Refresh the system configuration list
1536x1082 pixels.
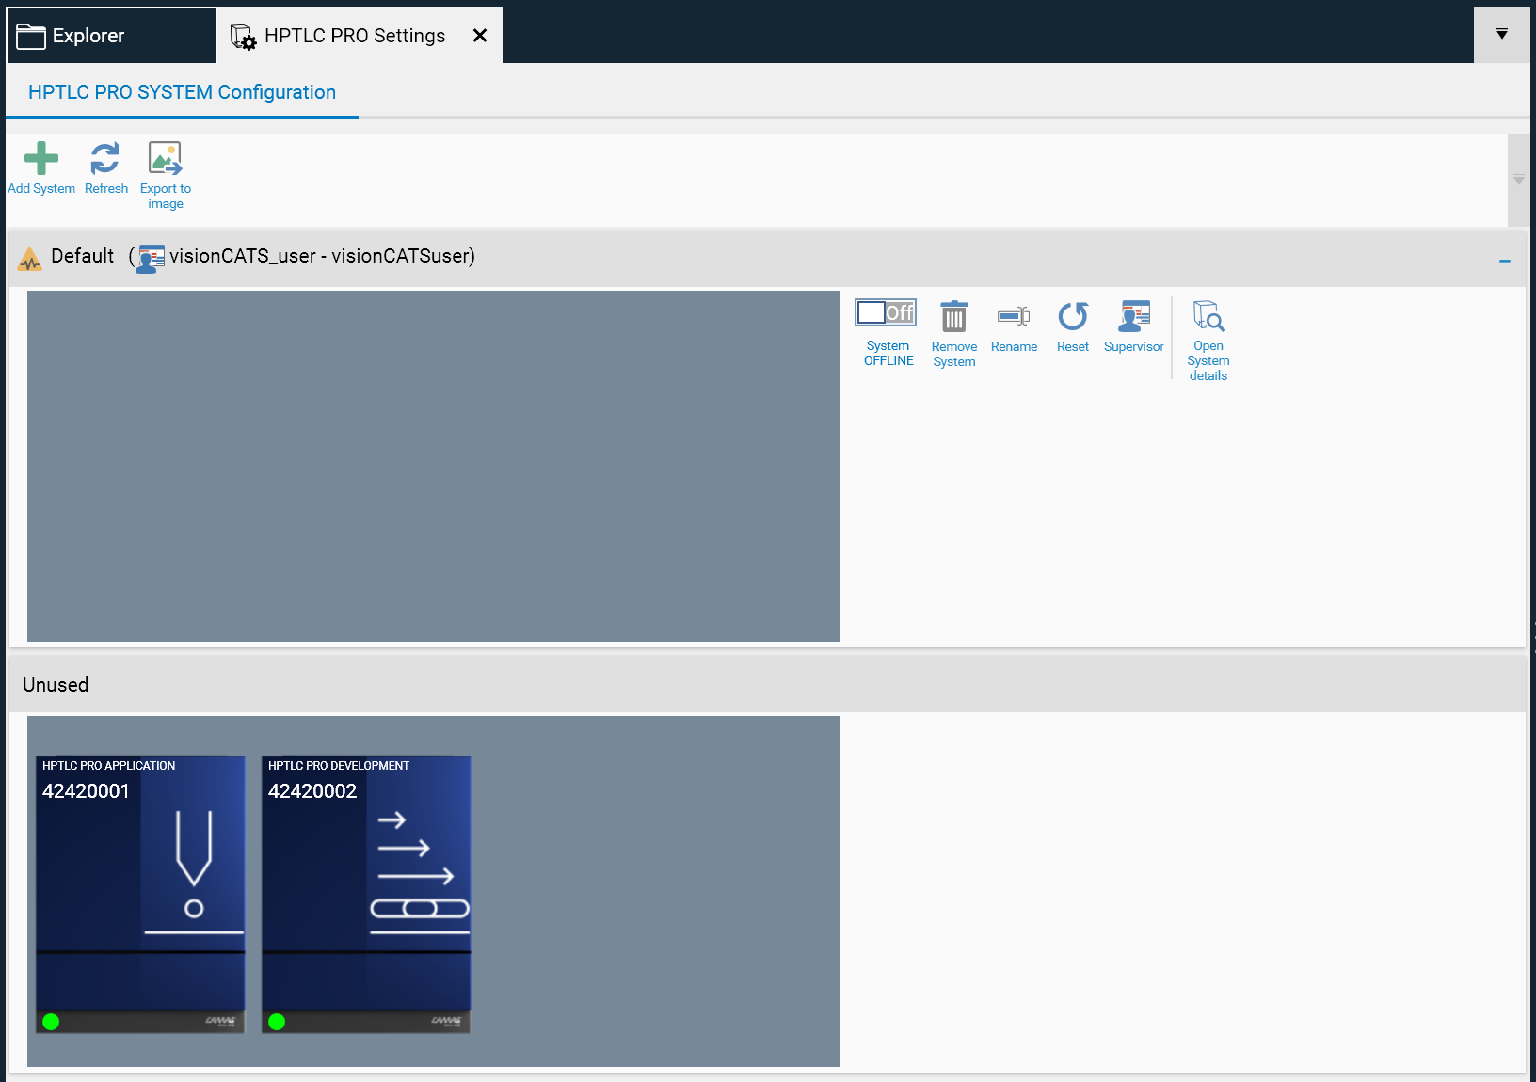(105, 159)
